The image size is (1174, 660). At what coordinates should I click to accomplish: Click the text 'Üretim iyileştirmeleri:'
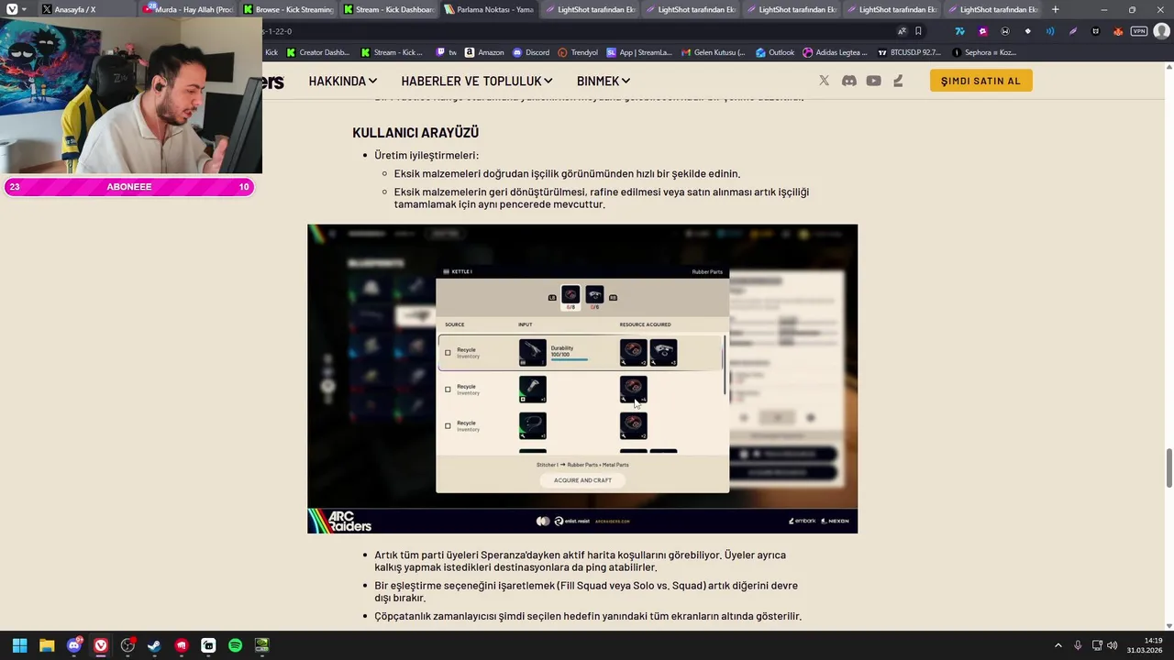[426, 155]
